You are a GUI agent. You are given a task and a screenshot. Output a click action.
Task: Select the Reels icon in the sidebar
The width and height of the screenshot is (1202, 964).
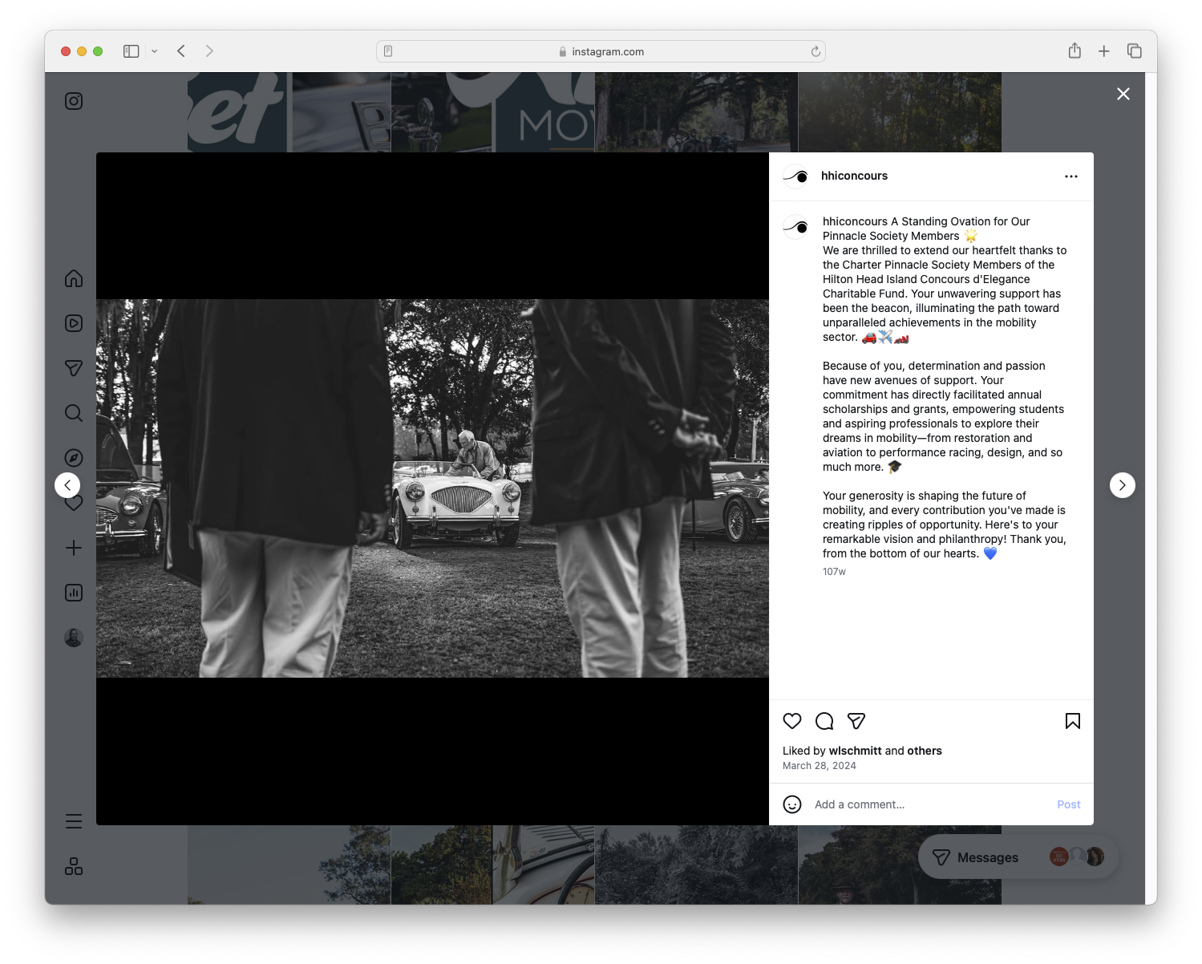tap(73, 323)
